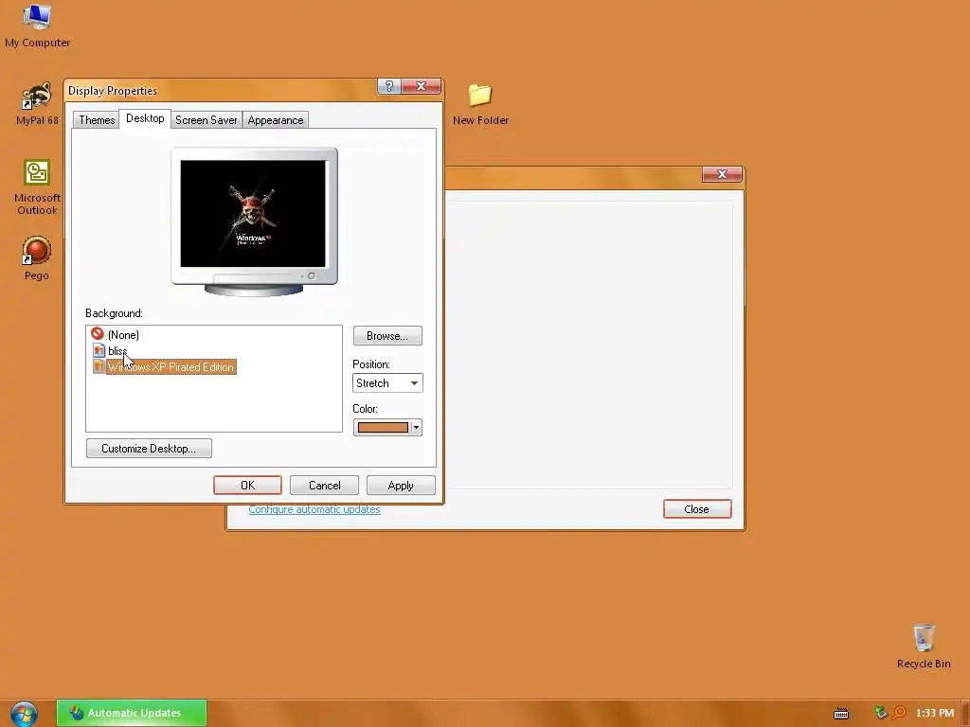Choose (None) in the Background list
The image size is (970, 727).
[123, 334]
